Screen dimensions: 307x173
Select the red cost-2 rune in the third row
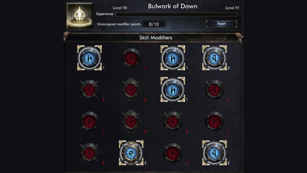(173, 121)
